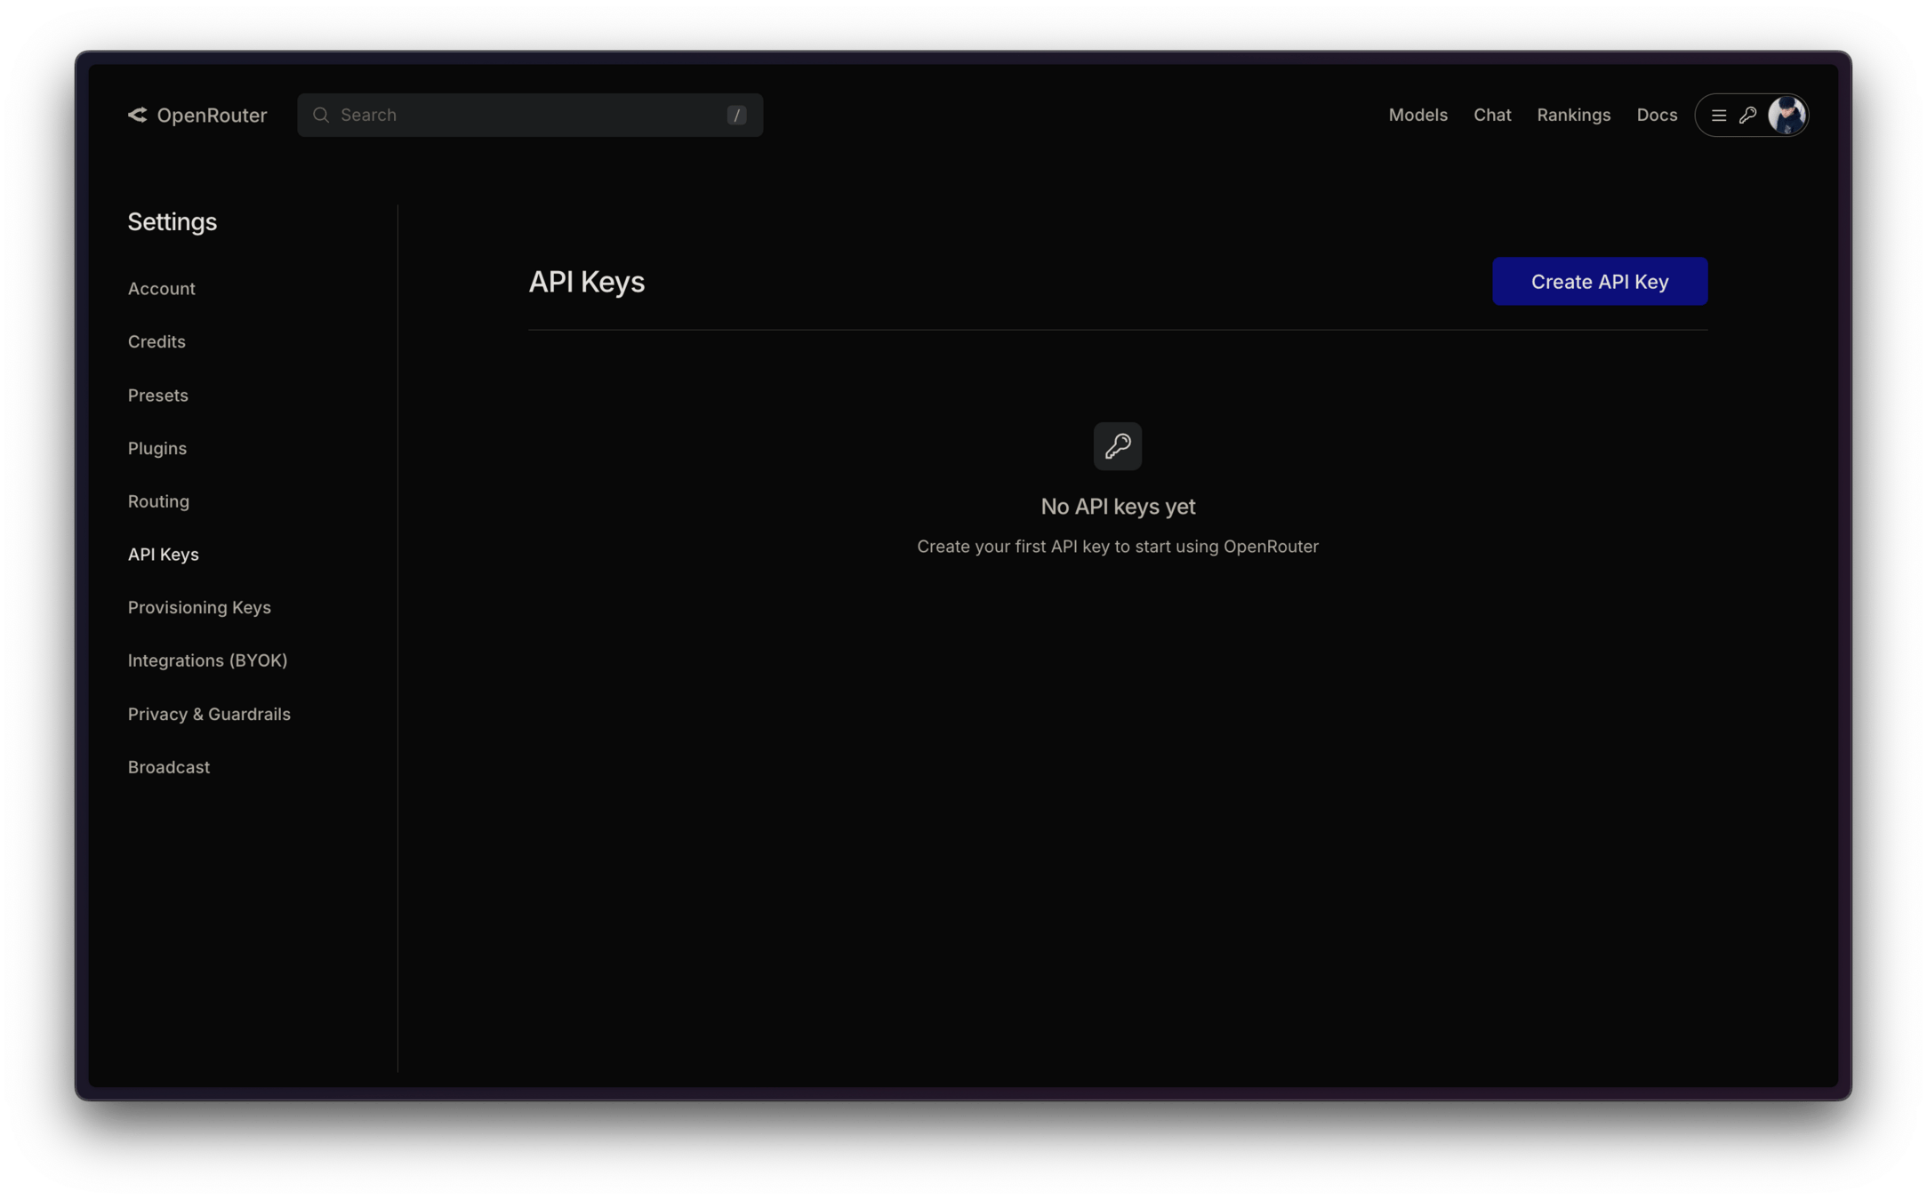1927x1200 pixels.
Task: Open the Models page
Action: coord(1417,115)
